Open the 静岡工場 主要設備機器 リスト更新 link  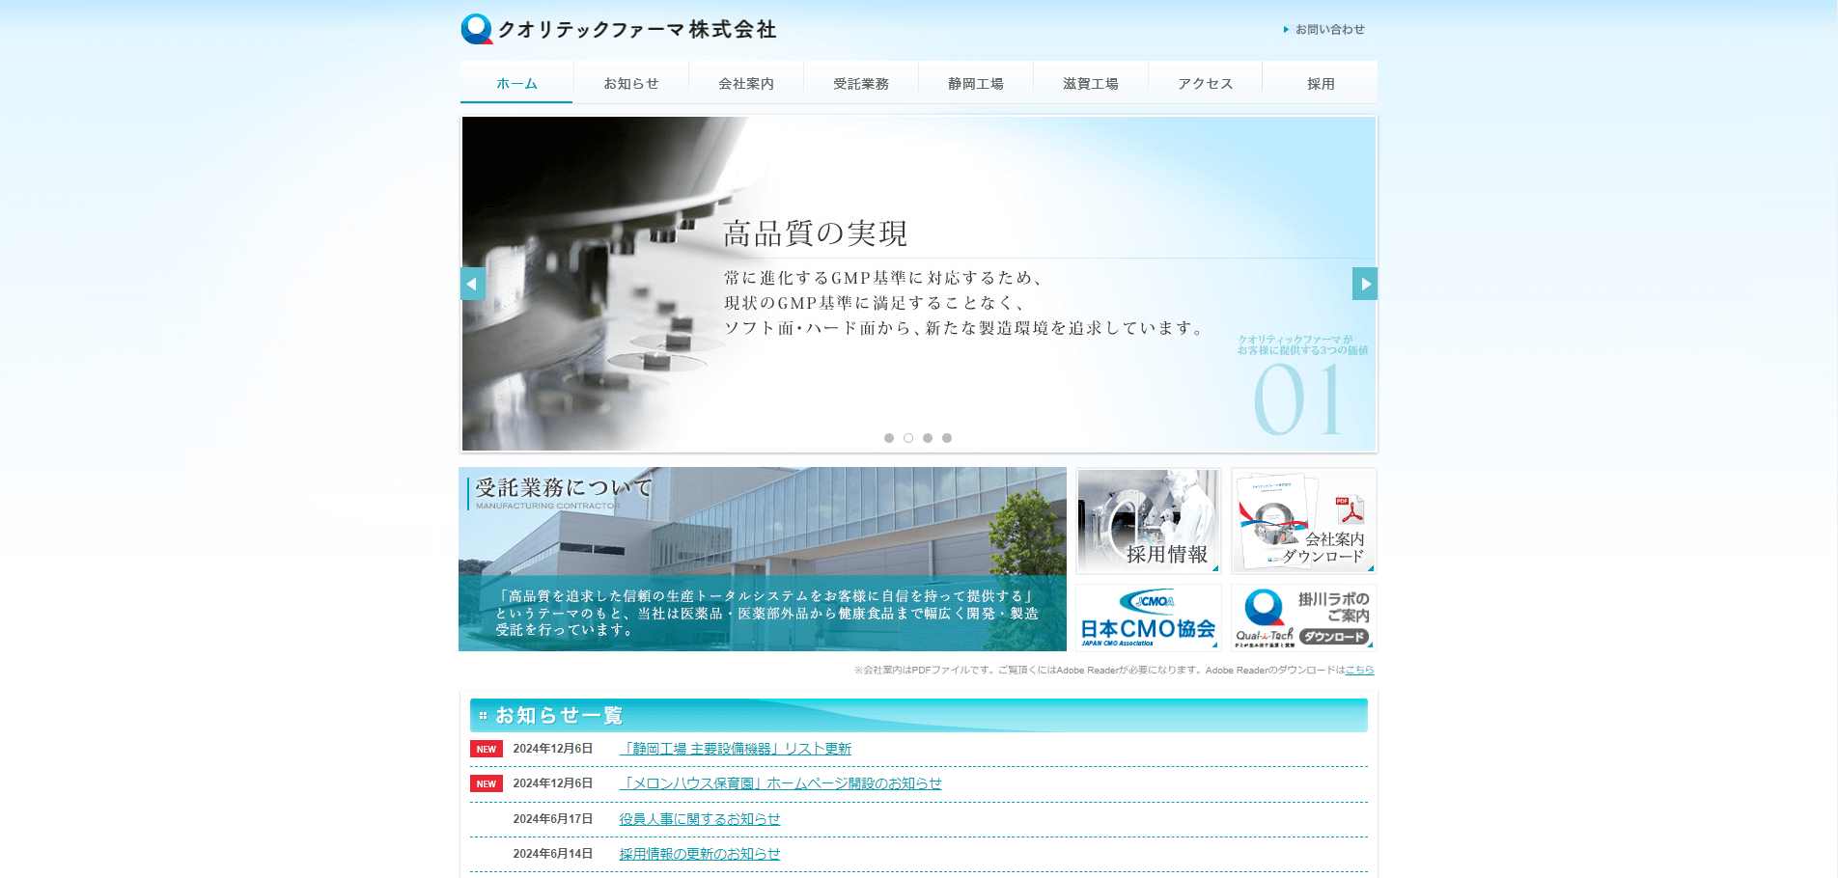[x=735, y=749]
